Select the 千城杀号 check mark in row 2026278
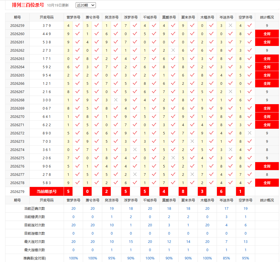This screenshot has width=280, height=262. pos(154,183)
